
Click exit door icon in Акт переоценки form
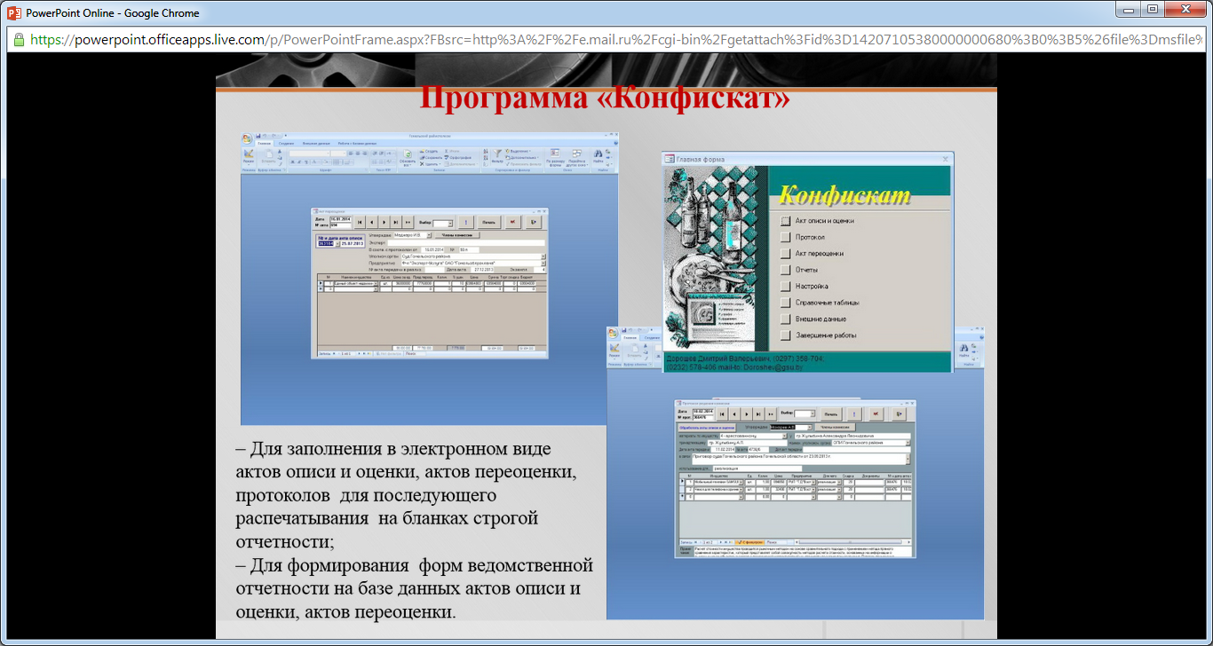pyautogui.click(x=534, y=222)
